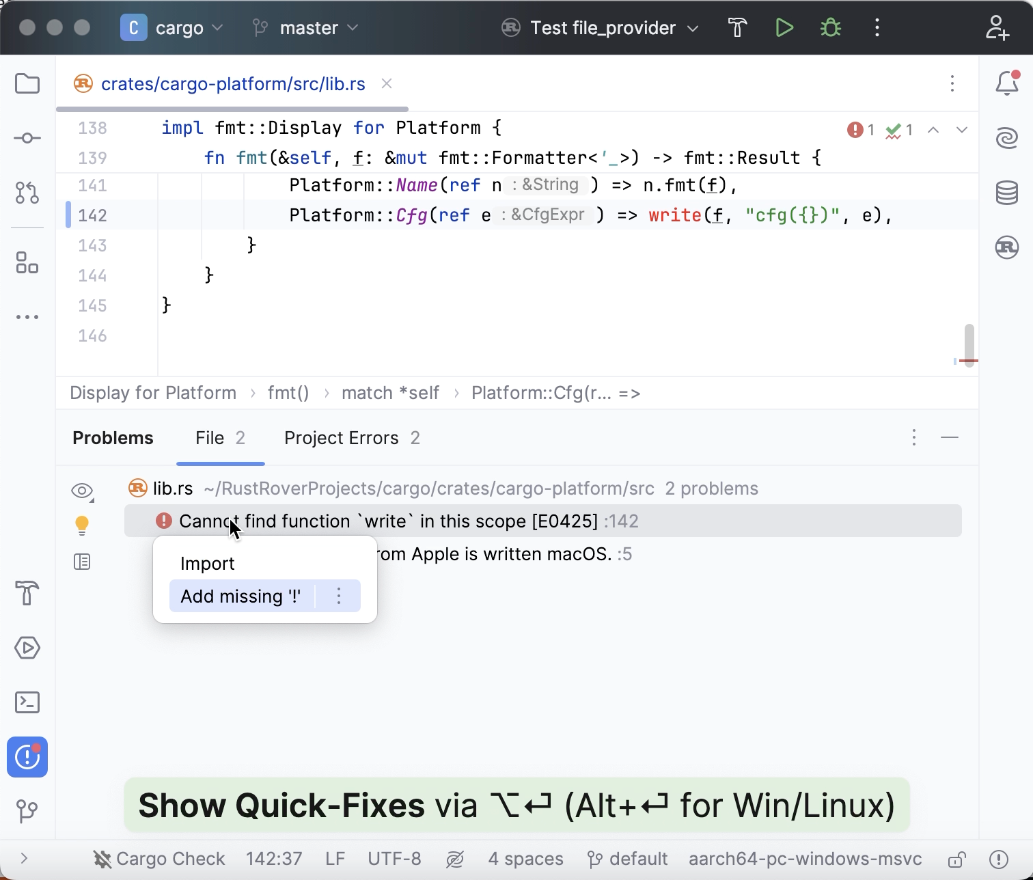Apply the Add missing '!' quick fix

coord(240,596)
